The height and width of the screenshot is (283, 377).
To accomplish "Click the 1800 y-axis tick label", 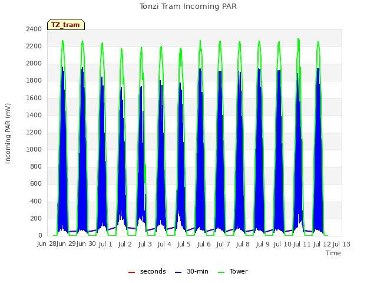I will (x=34, y=81).
